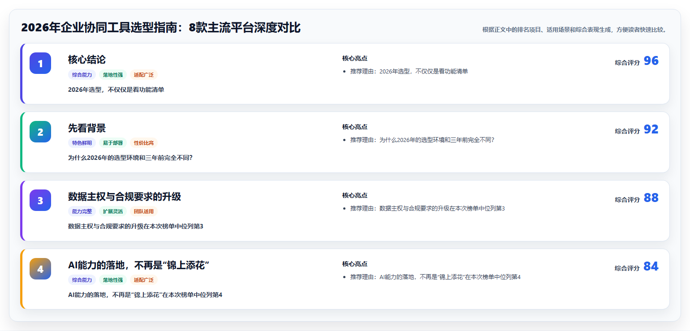The width and height of the screenshot is (690, 331).
Task: Select the 能力完整 tag
Action: pos(82,211)
